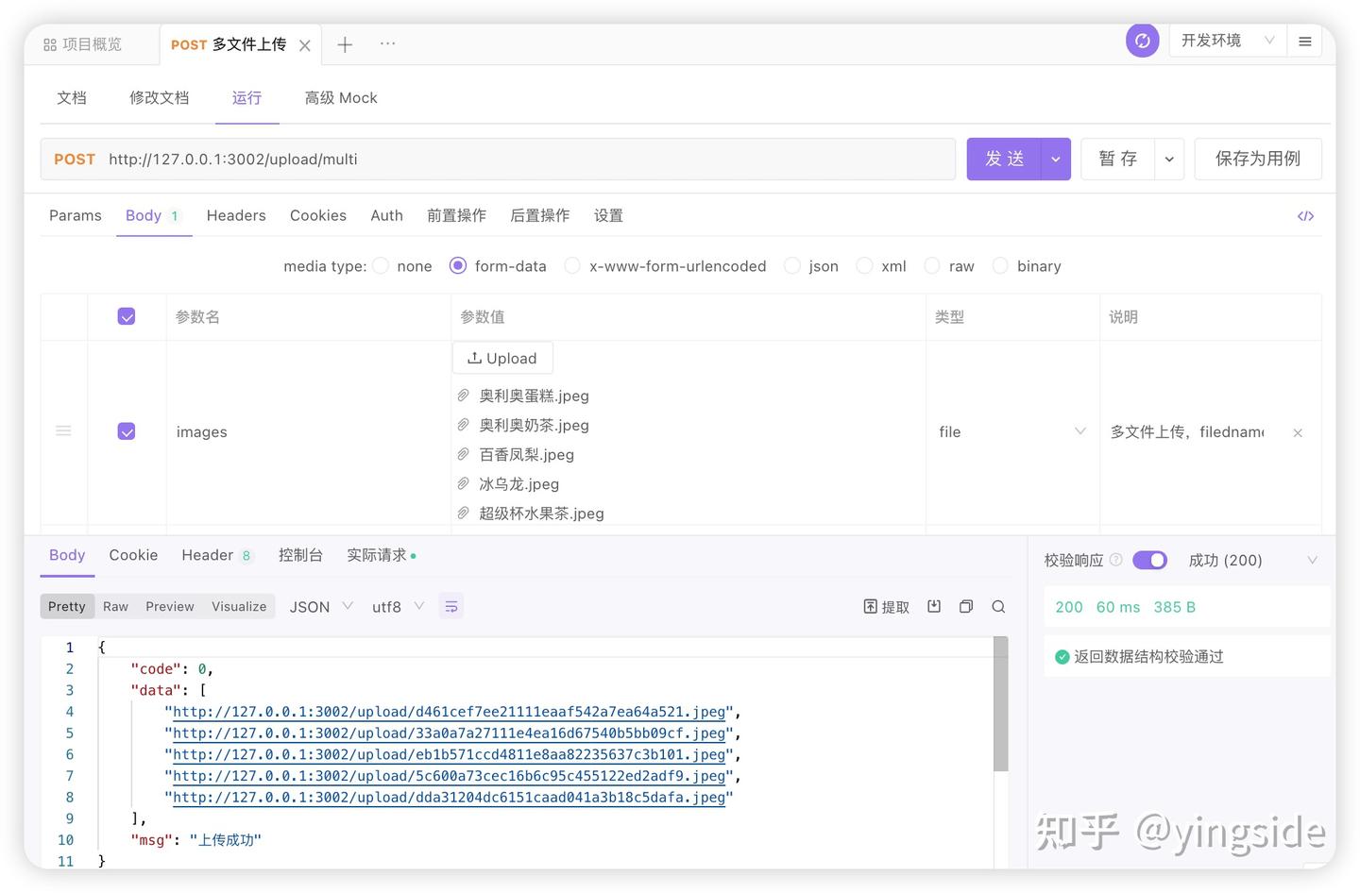Open the first uploaded image URL link

pyautogui.click(x=449, y=712)
